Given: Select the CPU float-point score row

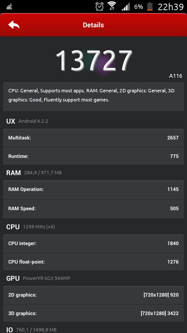Looking at the screenshot, I should click(x=94, y=262).
